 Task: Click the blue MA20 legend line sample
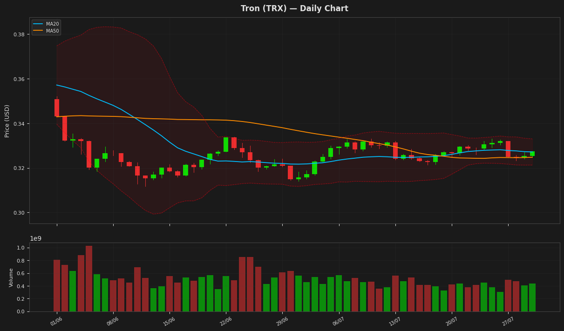(38, 24)
